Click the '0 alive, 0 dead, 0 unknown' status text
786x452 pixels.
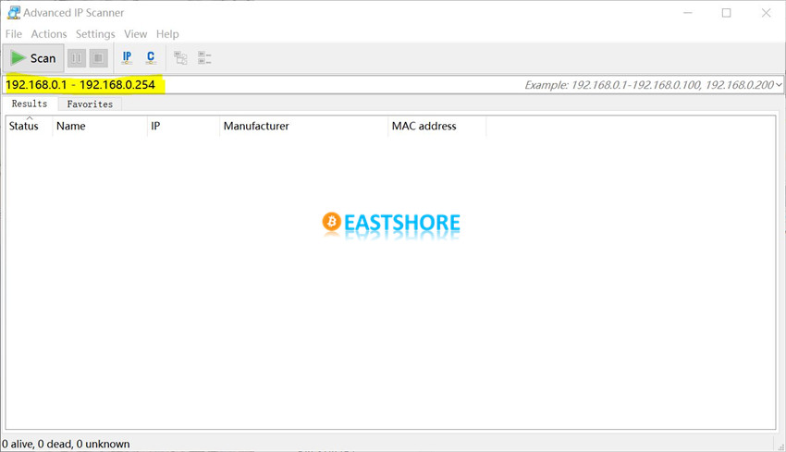[x=66, y=444]
